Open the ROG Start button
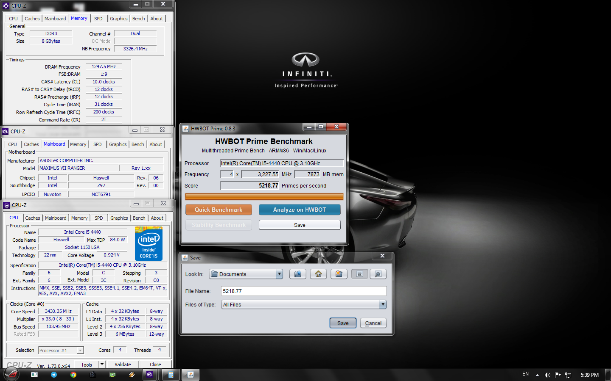This screenshot has width=611, height=381. [11, 374]
